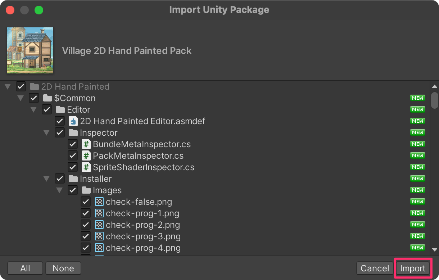This screenshot has width=439, height=280.
Task: Collapse the 2D Hand Painted root folder
Action: 8,87
